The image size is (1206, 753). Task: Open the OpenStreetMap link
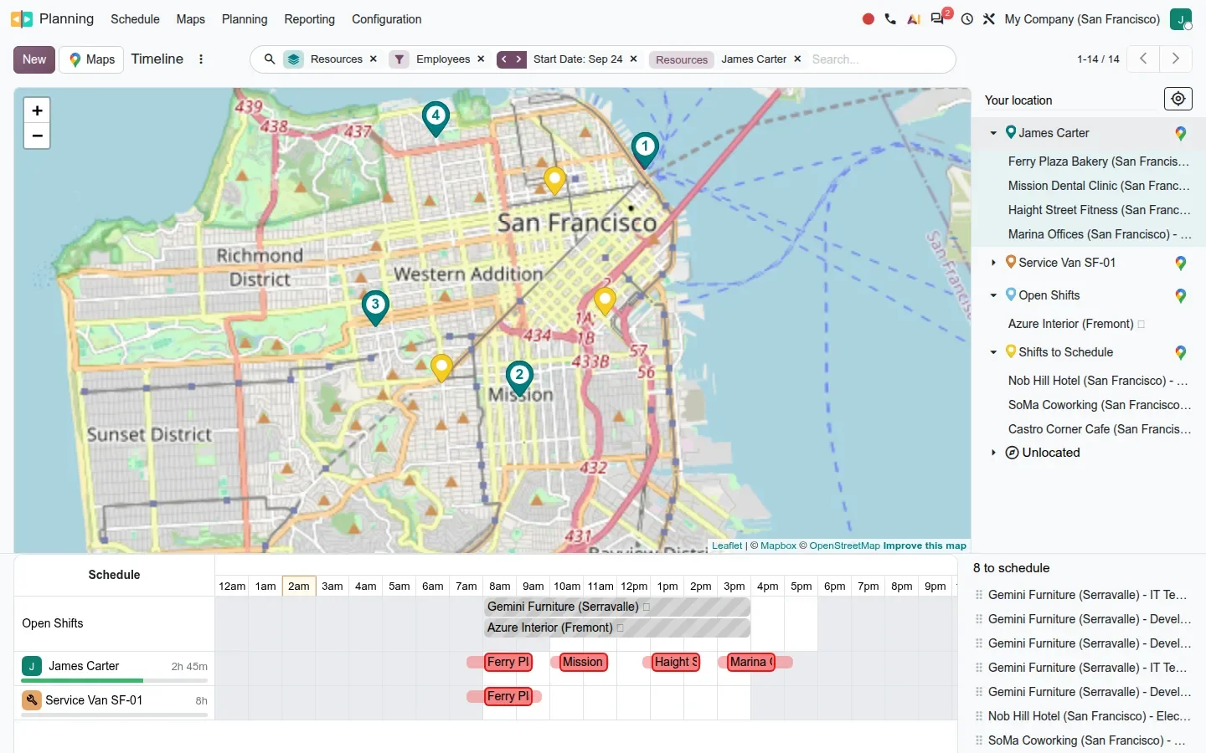[844, 546]
